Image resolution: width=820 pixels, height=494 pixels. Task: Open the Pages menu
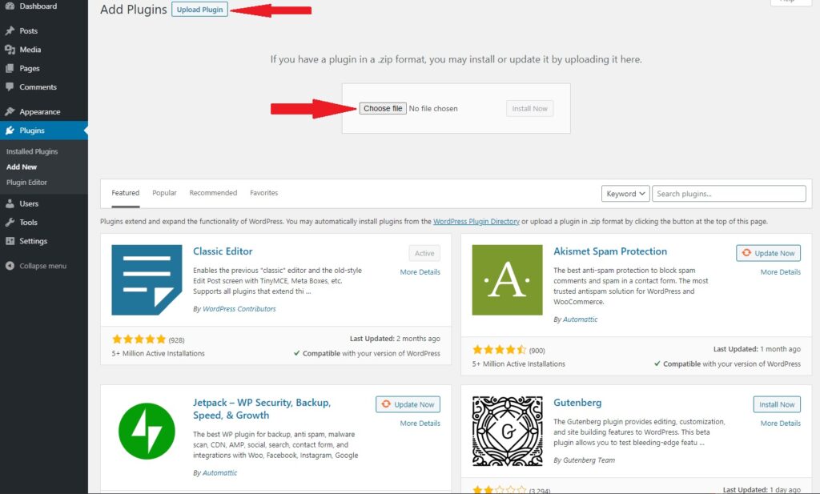[30, 69]
